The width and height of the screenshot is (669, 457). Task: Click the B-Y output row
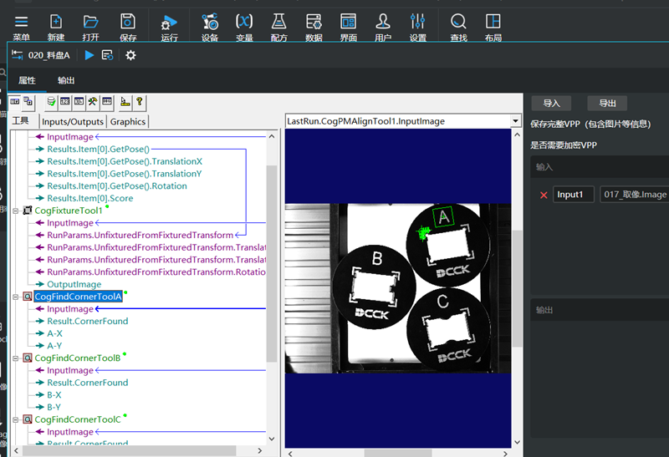pos(54,407)
